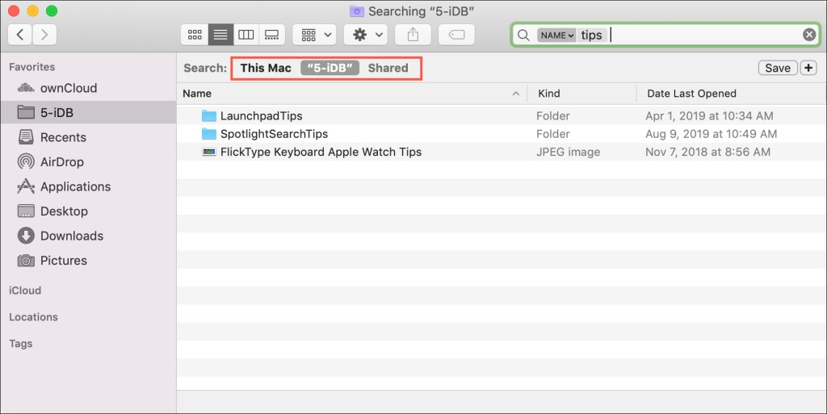Switch to gallery view
The width and height of the screenshot is (827, 414).
[x=272, y=35]
